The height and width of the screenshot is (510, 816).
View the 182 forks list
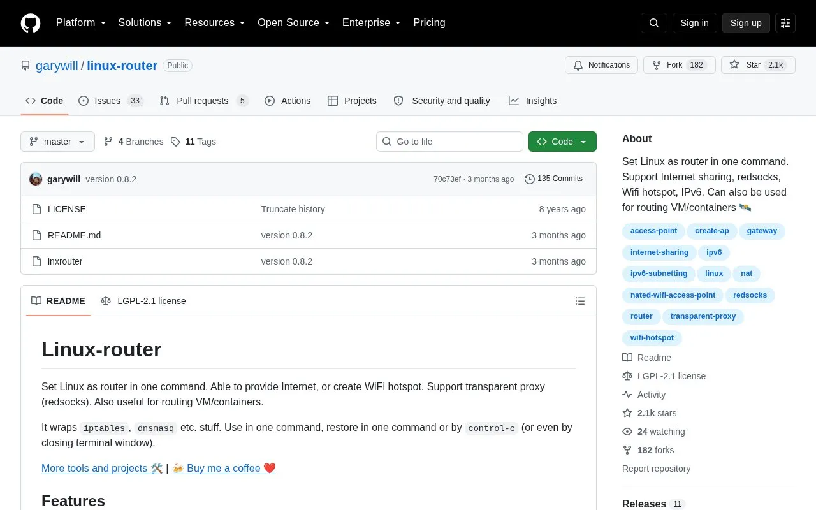coord(648,450)
